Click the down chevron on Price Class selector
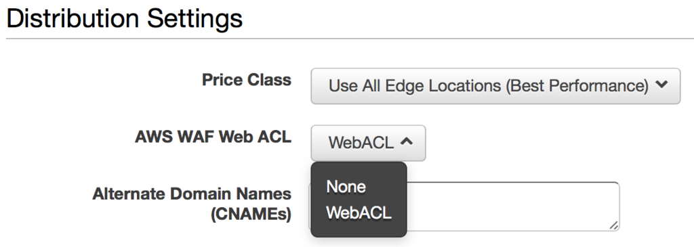The image size is (694, 247). 661,85
